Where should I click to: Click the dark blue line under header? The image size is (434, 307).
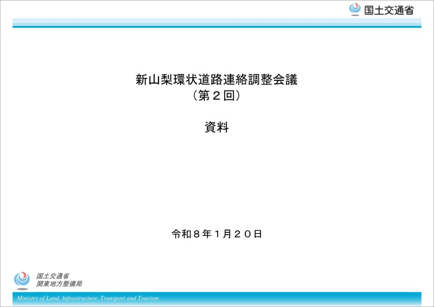tap(217, 27)
